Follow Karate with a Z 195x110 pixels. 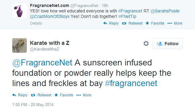pyautogui.click(x=168, y=44)
